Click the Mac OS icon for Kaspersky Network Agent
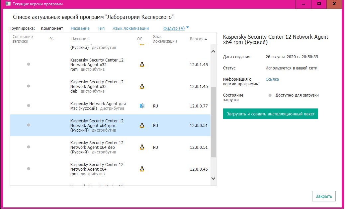The width and height of the screenshot is (345, 209). [x=142, y=106]
